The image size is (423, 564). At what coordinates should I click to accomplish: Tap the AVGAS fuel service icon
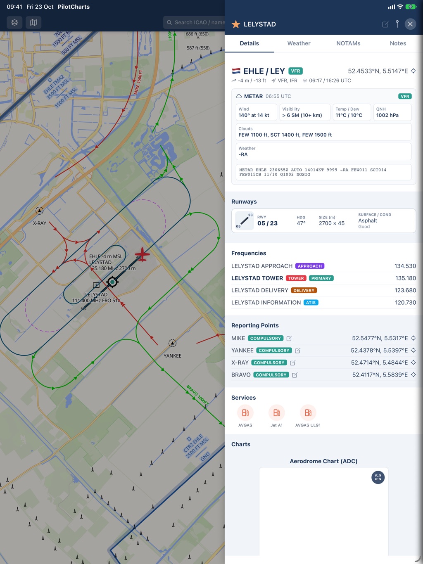[x=245, y=413]
